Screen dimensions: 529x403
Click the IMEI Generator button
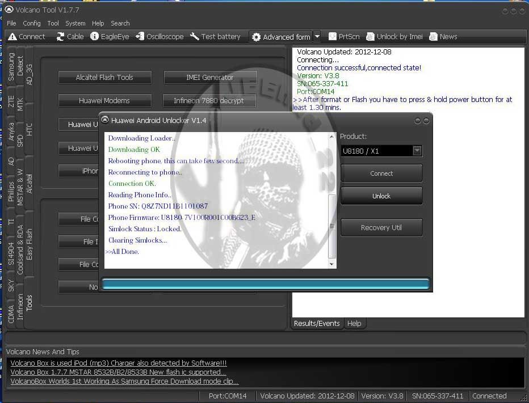tap(210, 78)
